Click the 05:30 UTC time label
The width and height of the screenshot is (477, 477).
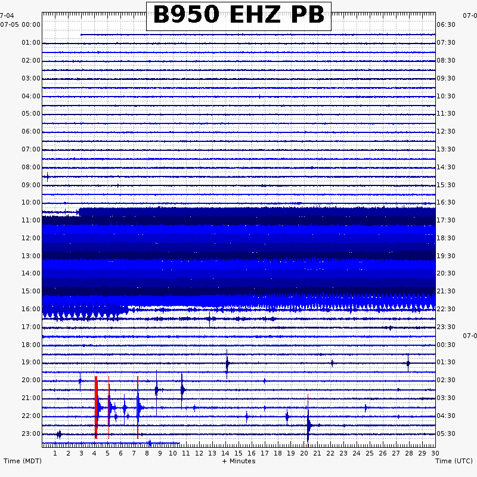point(446,433)
